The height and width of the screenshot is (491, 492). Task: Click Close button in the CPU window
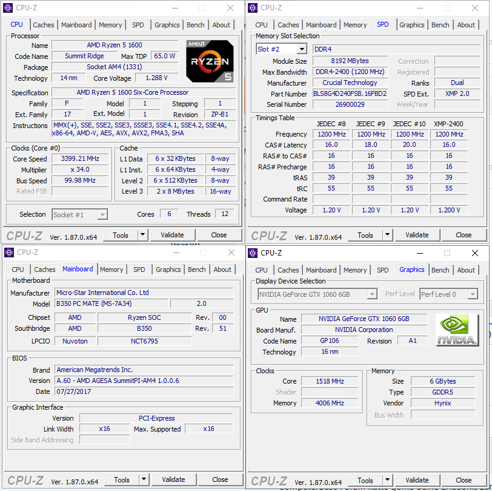point(219,235)
